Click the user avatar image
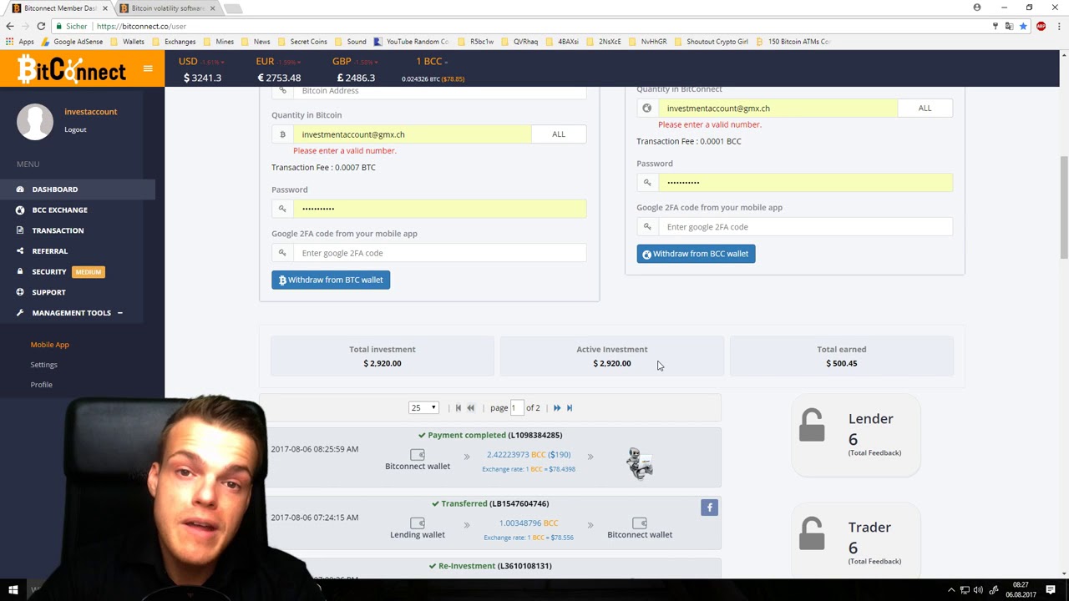The height and width of the screenshot is (601, 1069). pyautogui.click(x=35, y=122)
